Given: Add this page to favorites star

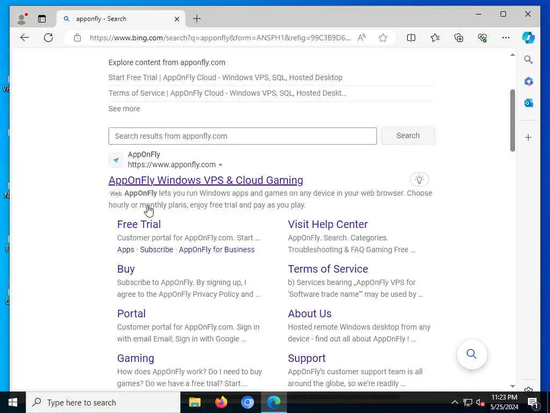Looking at the screenshot, I should [x=382, y=38].
